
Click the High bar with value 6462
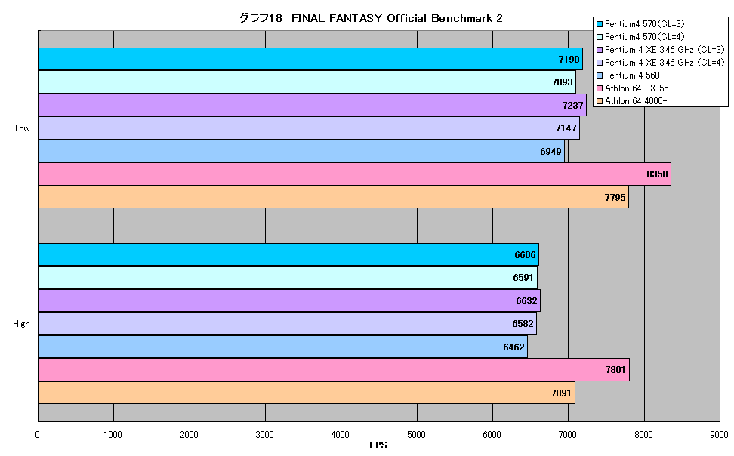282,347
